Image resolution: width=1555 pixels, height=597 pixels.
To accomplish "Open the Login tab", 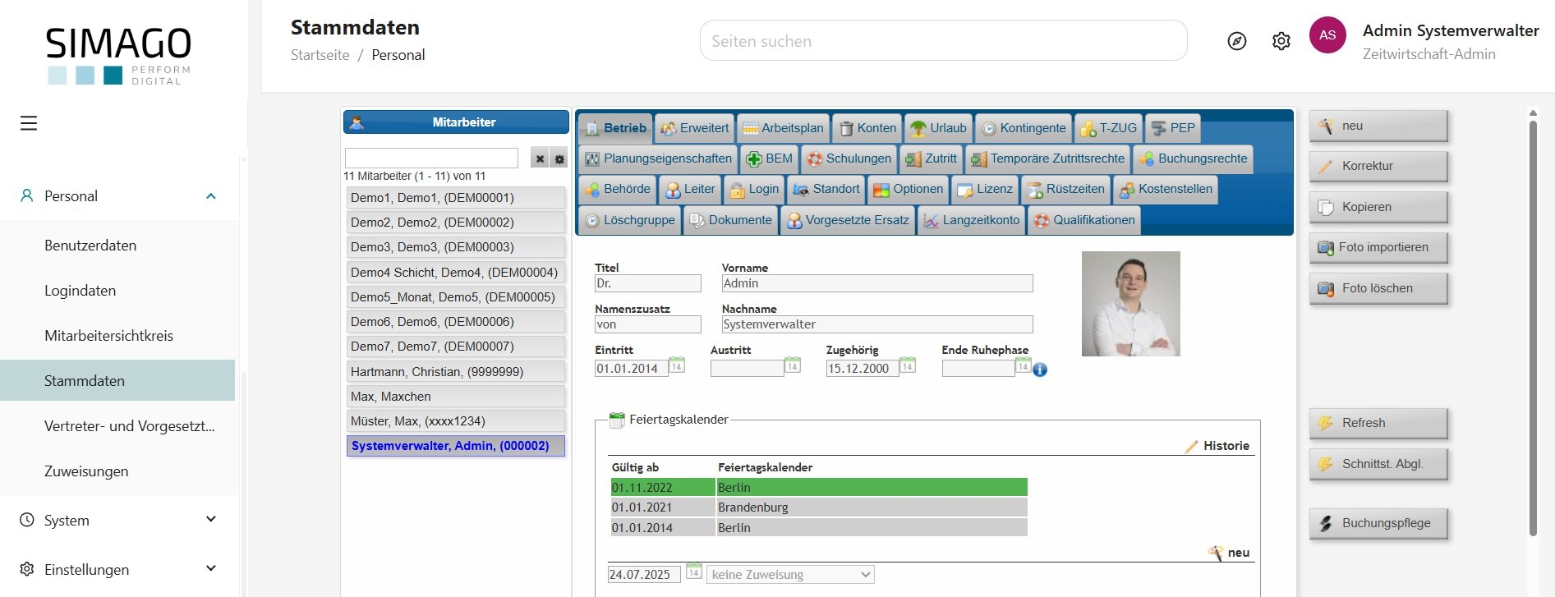I will point(754,189).
